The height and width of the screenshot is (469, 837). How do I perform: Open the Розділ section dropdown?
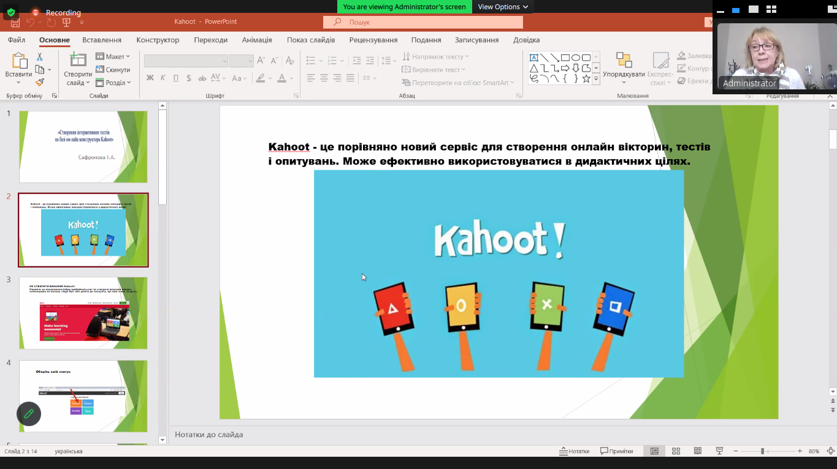tap(113, 83)
